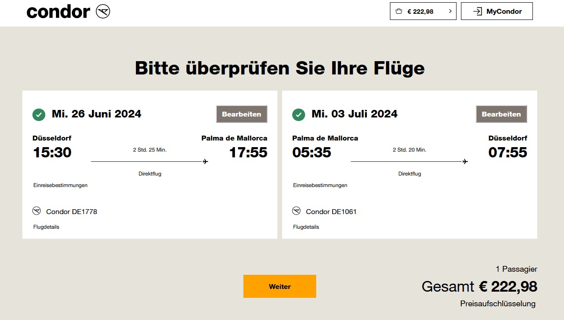This screenshot has width=564, height=320.
Task: Click the airplane icon on the outbound flight path
Action: [204, 162]
